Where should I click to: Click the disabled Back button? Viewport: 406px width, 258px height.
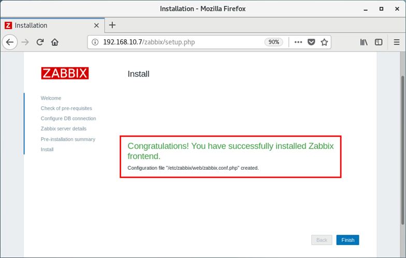[x=322, y=240]
